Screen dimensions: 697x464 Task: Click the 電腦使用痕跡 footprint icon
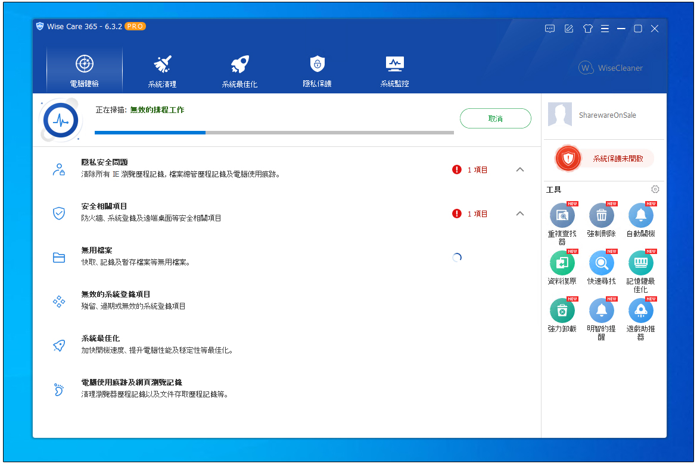[x=58, y=390]
